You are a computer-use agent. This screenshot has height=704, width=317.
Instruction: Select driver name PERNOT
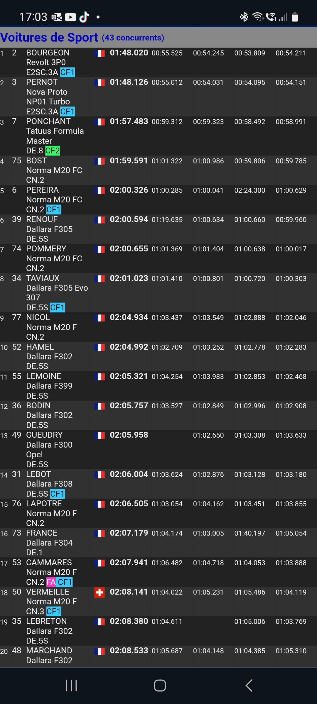42,82
